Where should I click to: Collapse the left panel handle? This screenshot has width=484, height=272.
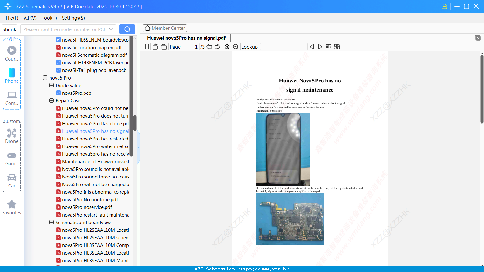tap(138, 146)
